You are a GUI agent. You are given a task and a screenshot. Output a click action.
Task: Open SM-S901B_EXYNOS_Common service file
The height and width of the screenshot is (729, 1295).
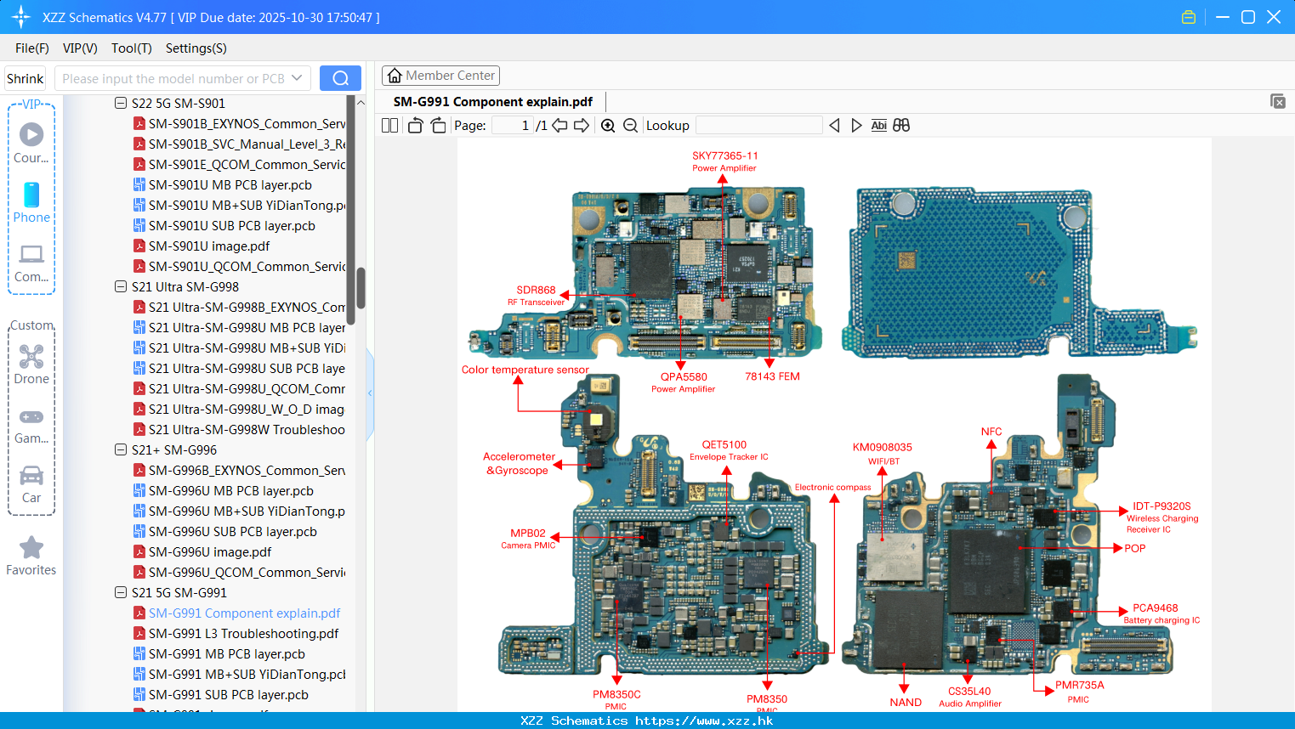click(x=247, y=123)
